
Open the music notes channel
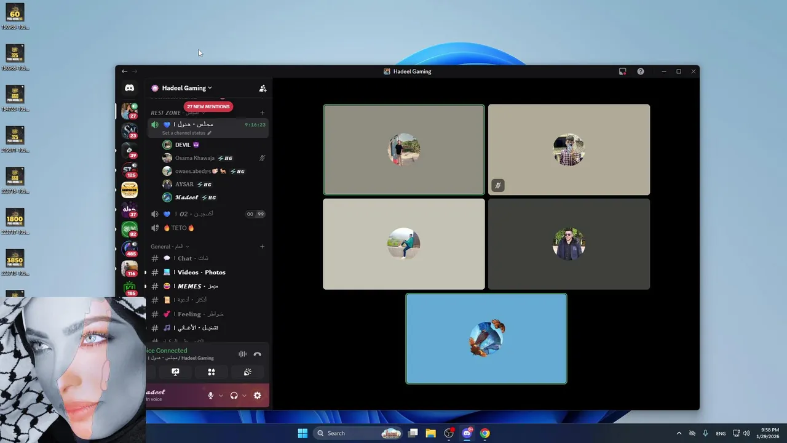[x=208, y=328]
